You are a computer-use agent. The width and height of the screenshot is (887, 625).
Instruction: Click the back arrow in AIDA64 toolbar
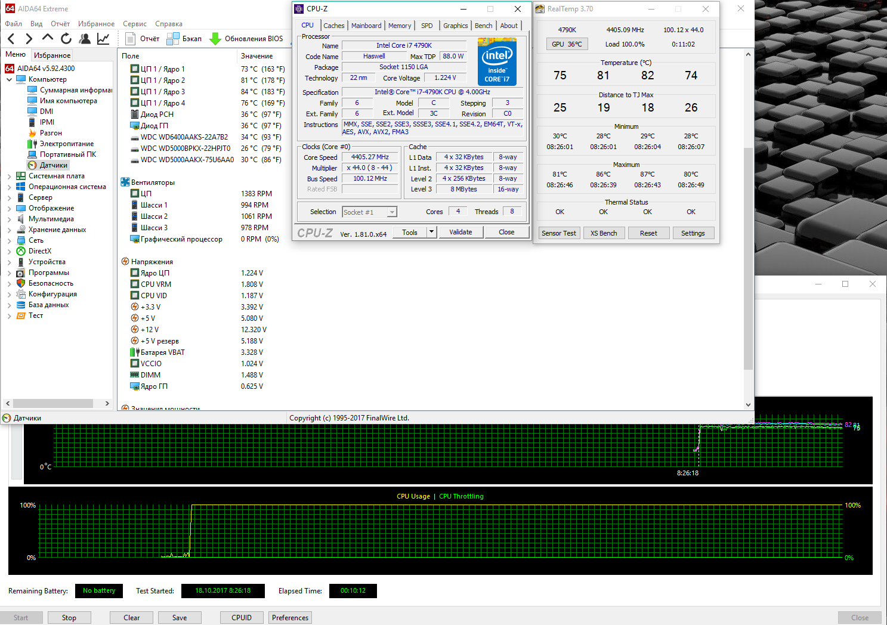(11, 39)
